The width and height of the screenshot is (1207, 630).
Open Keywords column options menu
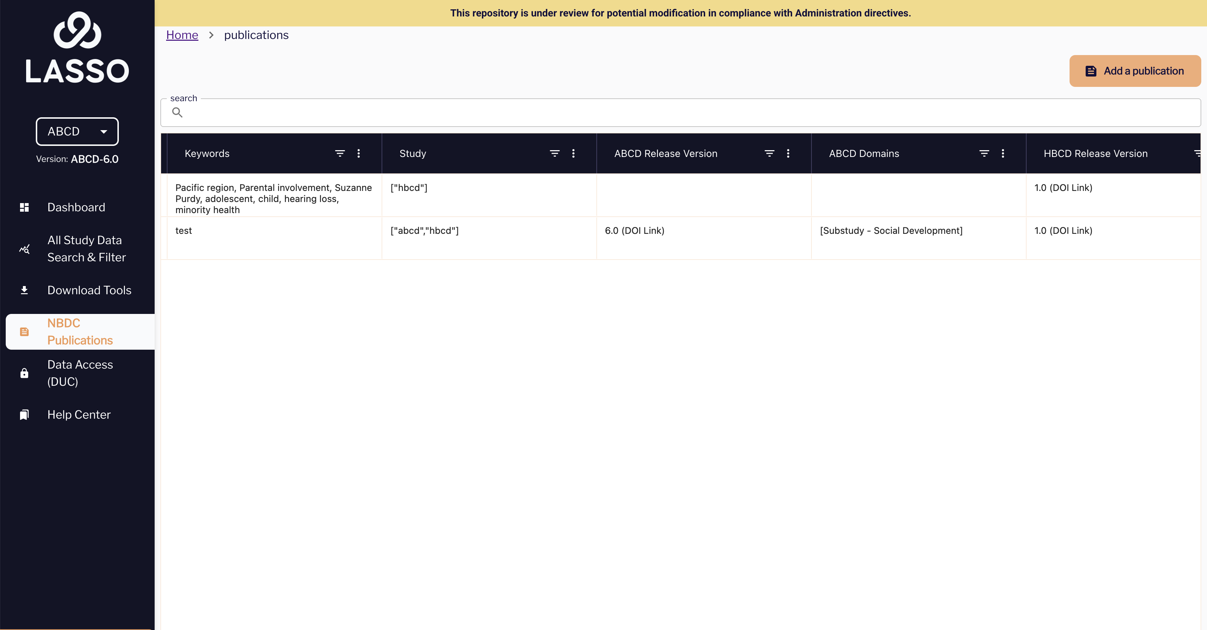pyautogui.click(x=359, y=153)
